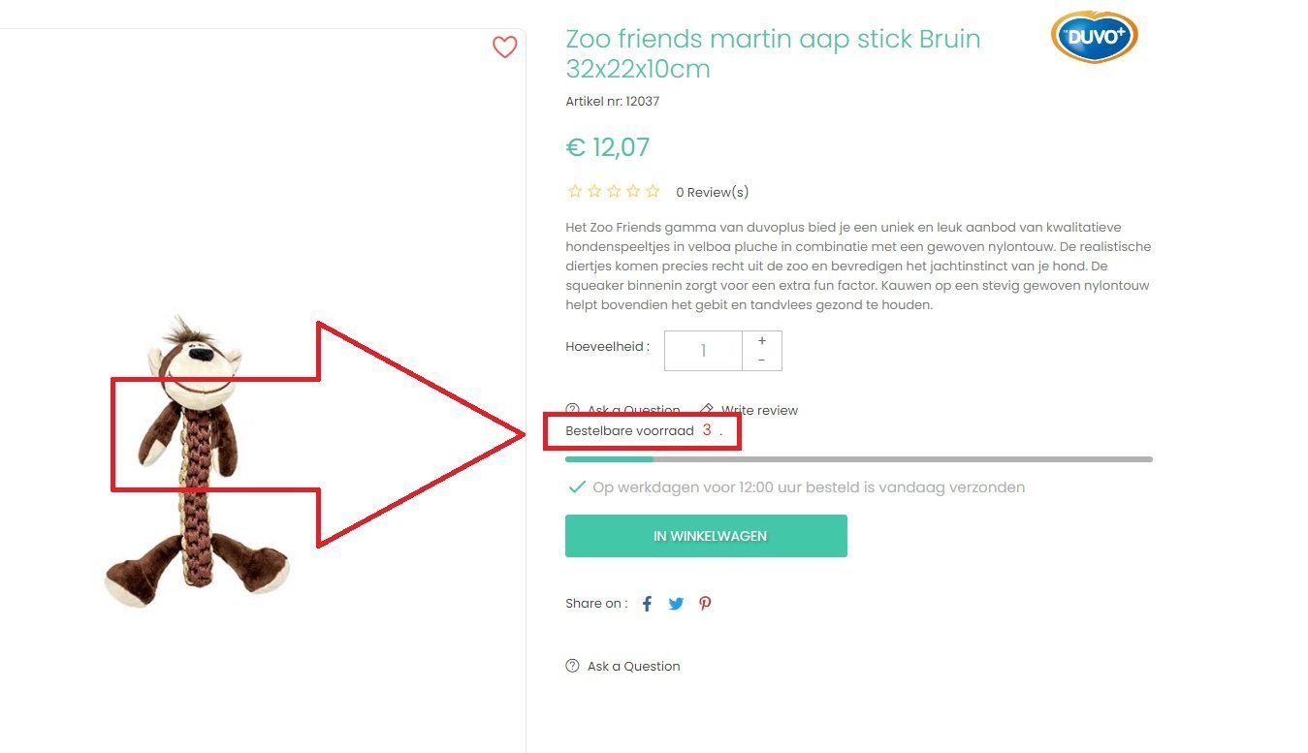Click question mark icon below share row

tap(572, 666)
